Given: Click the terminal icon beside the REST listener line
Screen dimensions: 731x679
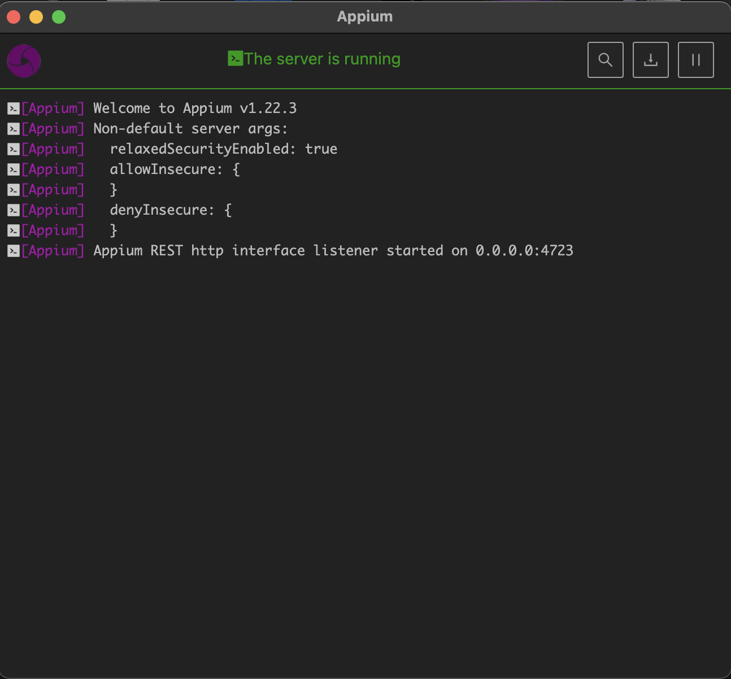Looking at the screenshot, I should (12, 250).
